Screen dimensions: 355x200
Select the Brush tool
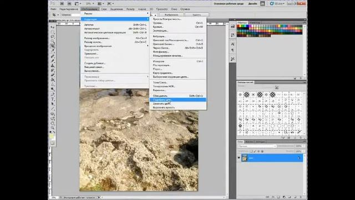click(53, 61)
